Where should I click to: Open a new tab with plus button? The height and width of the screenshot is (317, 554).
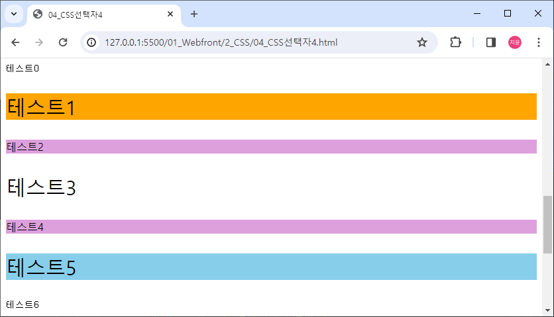[194, 14]
